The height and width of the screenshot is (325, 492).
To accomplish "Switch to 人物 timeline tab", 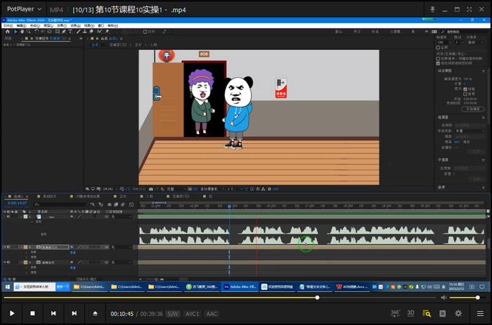I will click(x=149, y=197).
